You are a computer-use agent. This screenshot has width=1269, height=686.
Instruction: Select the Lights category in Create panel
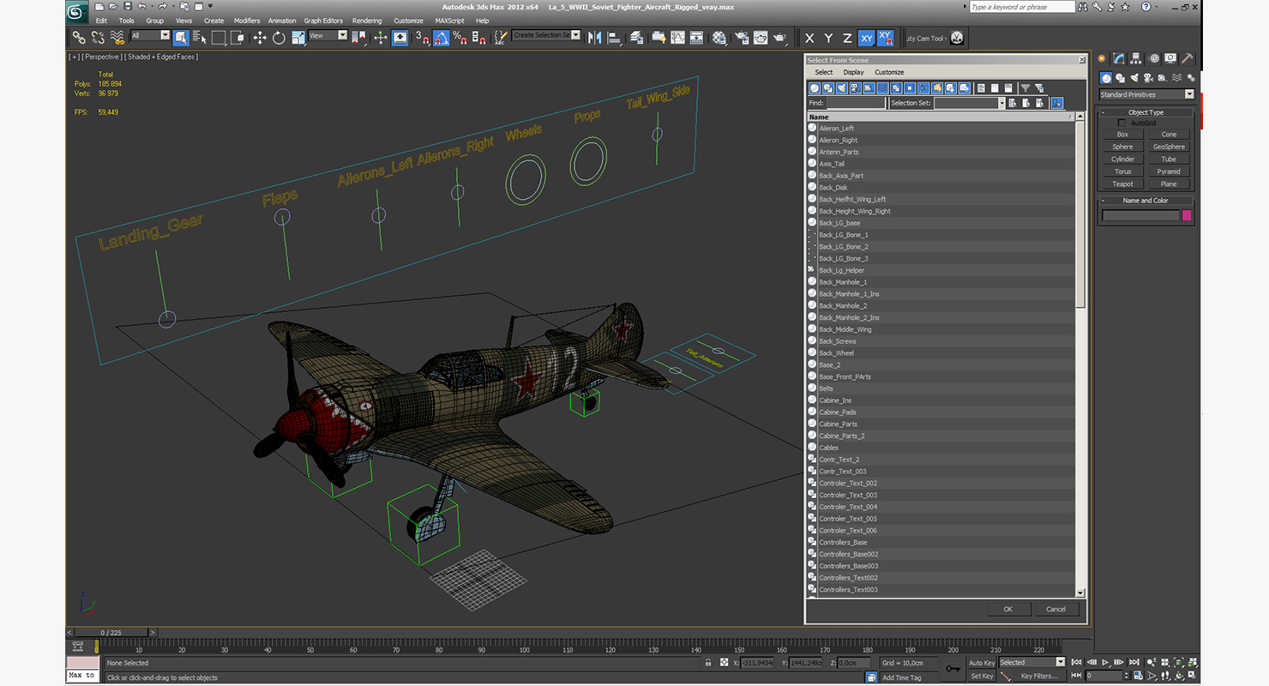click(1134, 78)
